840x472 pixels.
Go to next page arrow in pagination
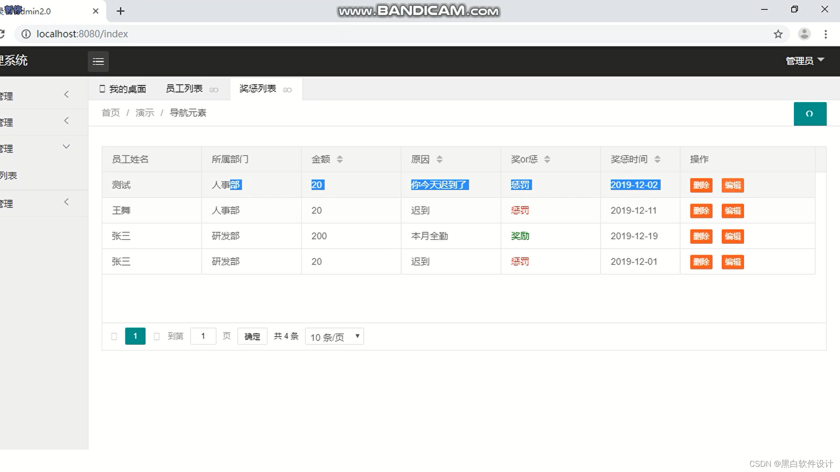tap(157, 336)
